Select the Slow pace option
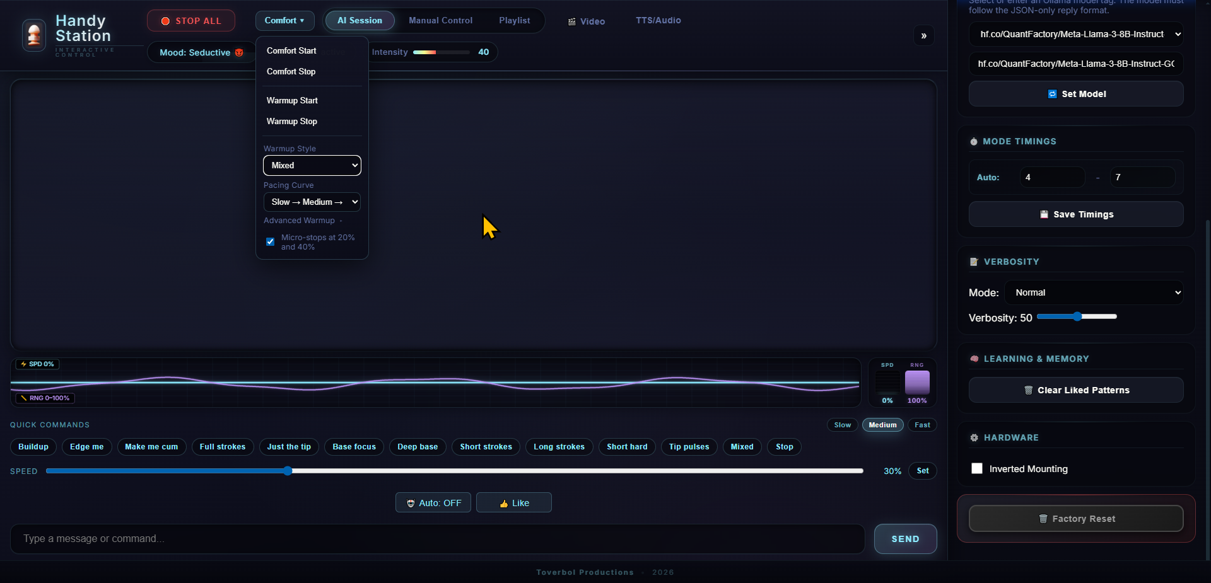The width and height of the screenshot is (1211, 583). 843,425
